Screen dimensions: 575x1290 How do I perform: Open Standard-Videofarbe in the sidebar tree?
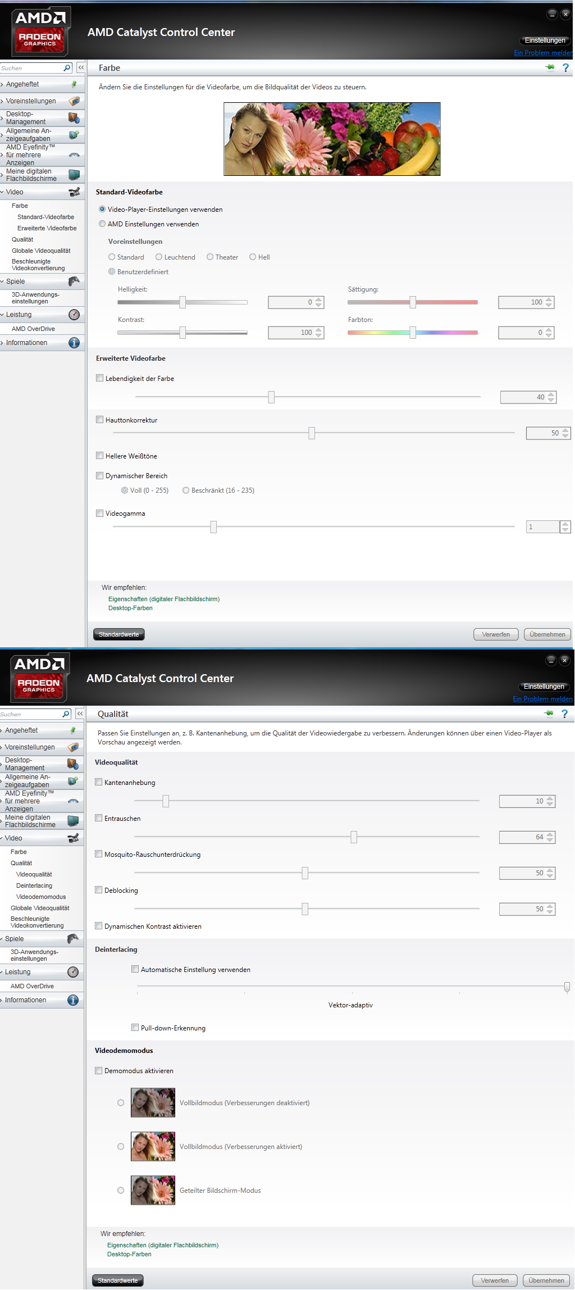coord(45,217)
